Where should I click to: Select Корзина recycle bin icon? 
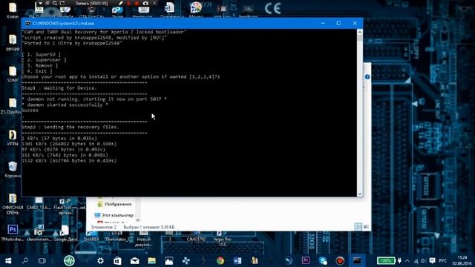pyautogui.click(x=13, y=170)
